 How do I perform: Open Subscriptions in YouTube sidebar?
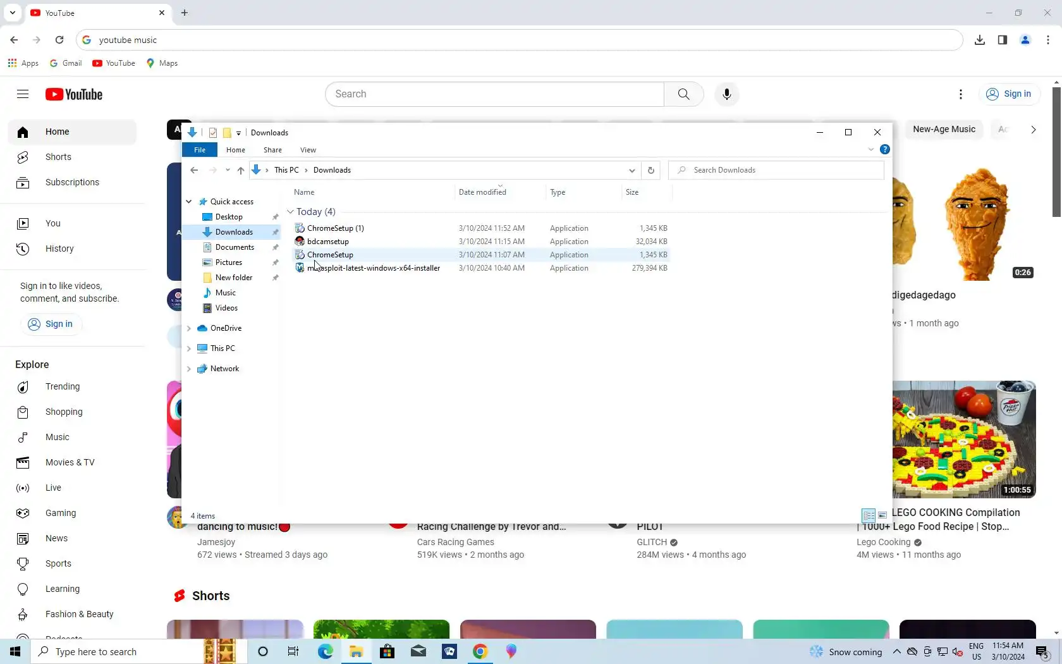click(x=72, y=182)
